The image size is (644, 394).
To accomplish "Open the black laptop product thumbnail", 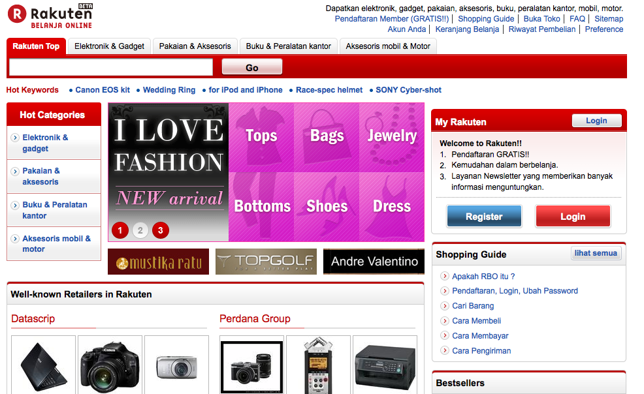I will click(44, 365).
